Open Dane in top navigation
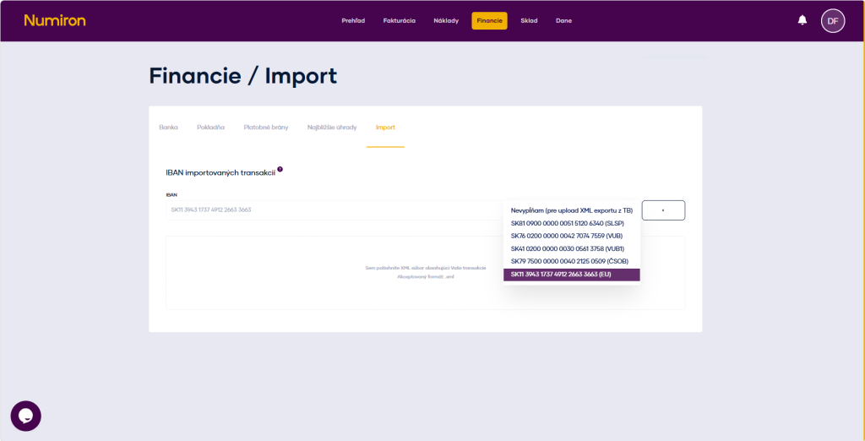The image size is (865, 441). [x=563, y=21]
